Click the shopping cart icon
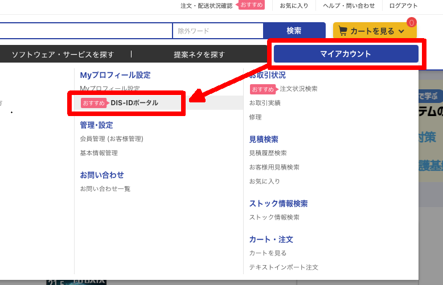The width and height of the screenshot is (443, 285). click(342, 31)
